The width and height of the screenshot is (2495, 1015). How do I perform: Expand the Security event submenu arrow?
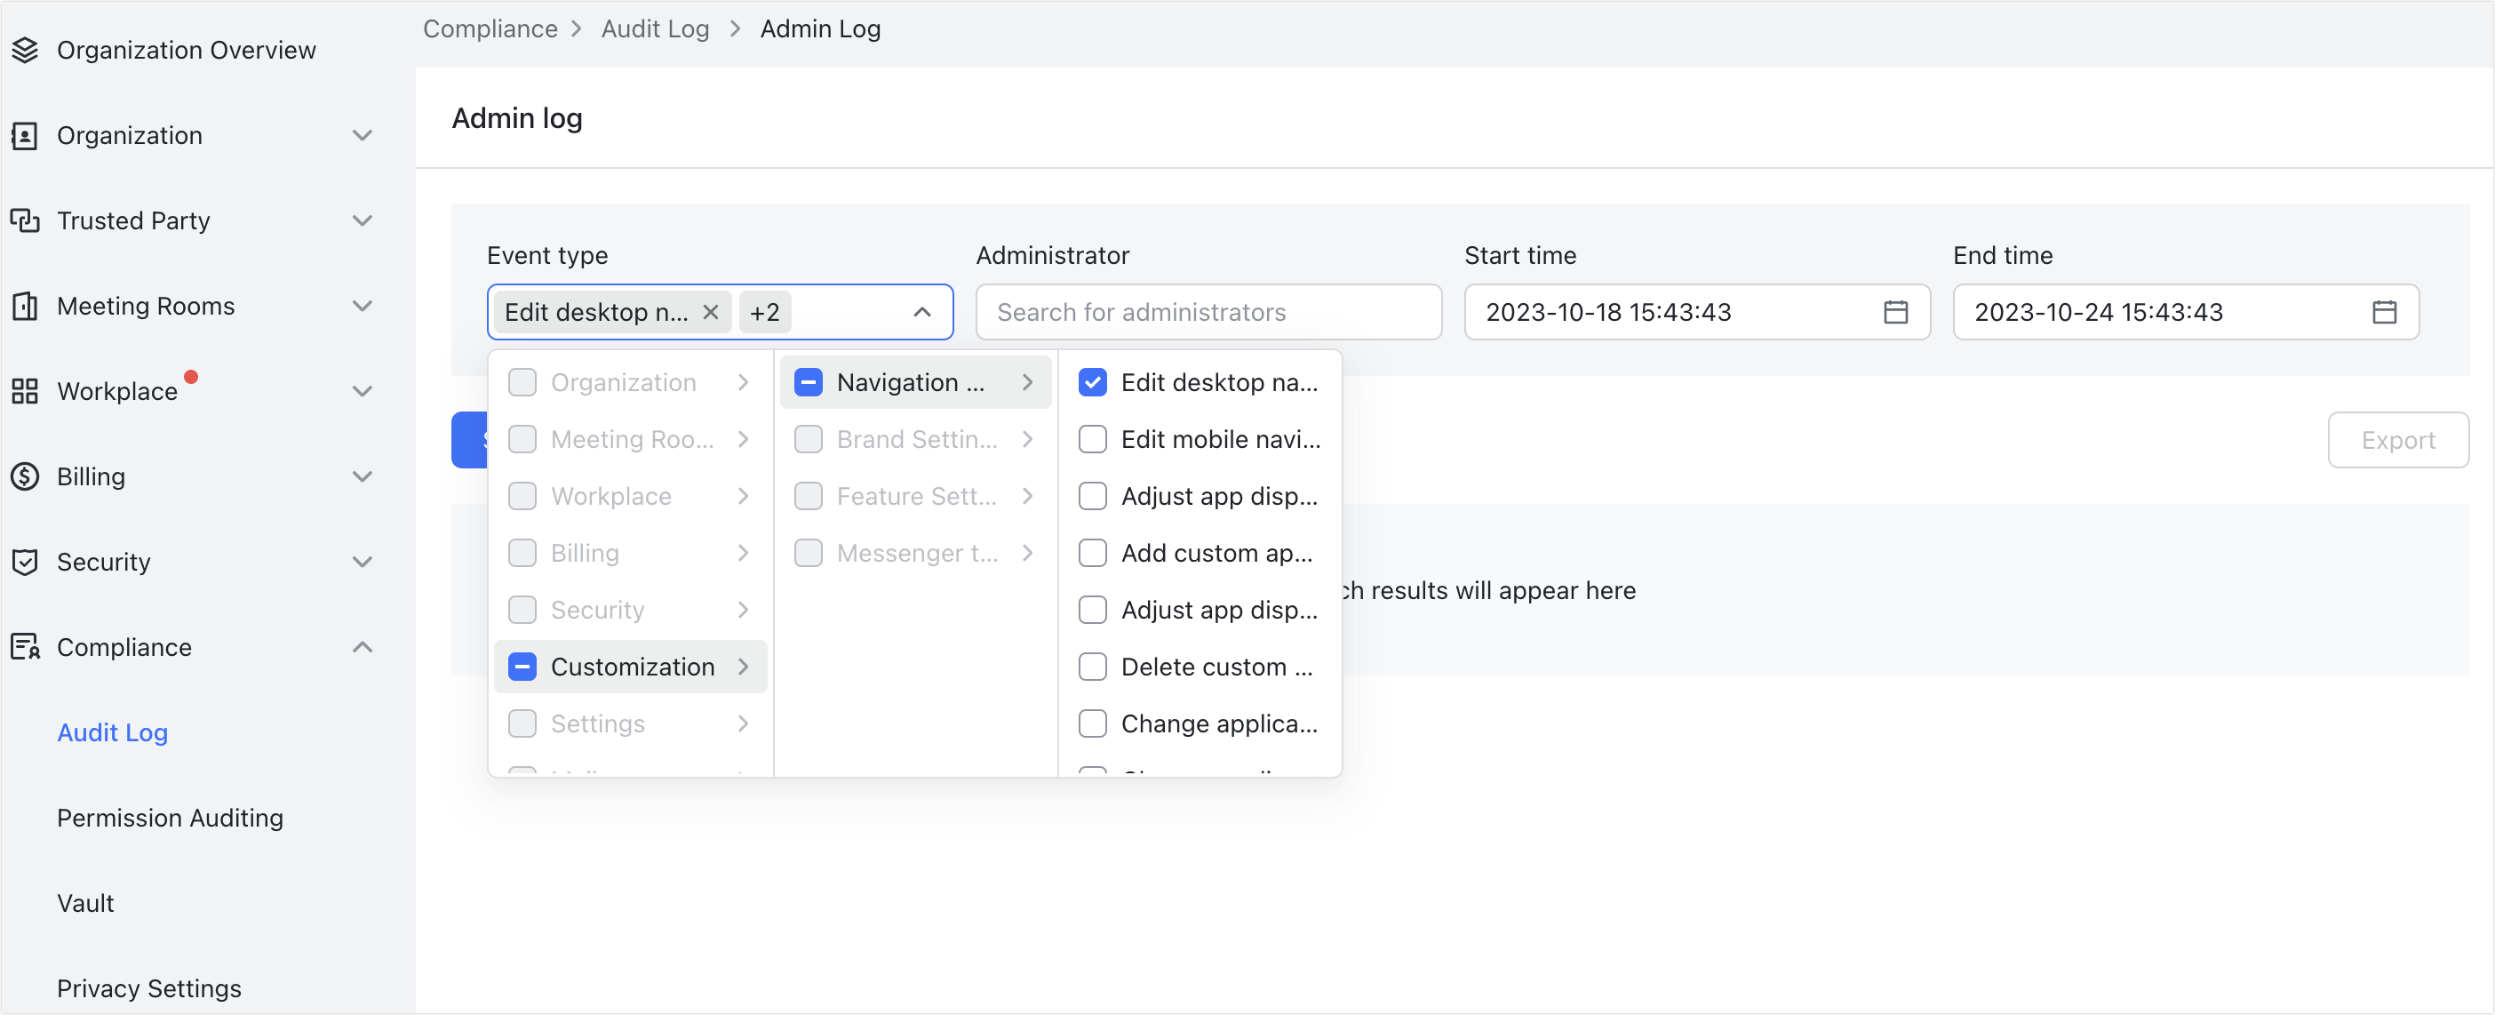click(744, 609)
